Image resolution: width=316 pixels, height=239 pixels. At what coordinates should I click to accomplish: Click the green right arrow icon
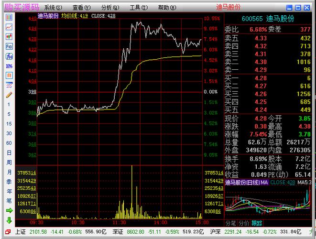pyautogui.click(x=9, y=211)
